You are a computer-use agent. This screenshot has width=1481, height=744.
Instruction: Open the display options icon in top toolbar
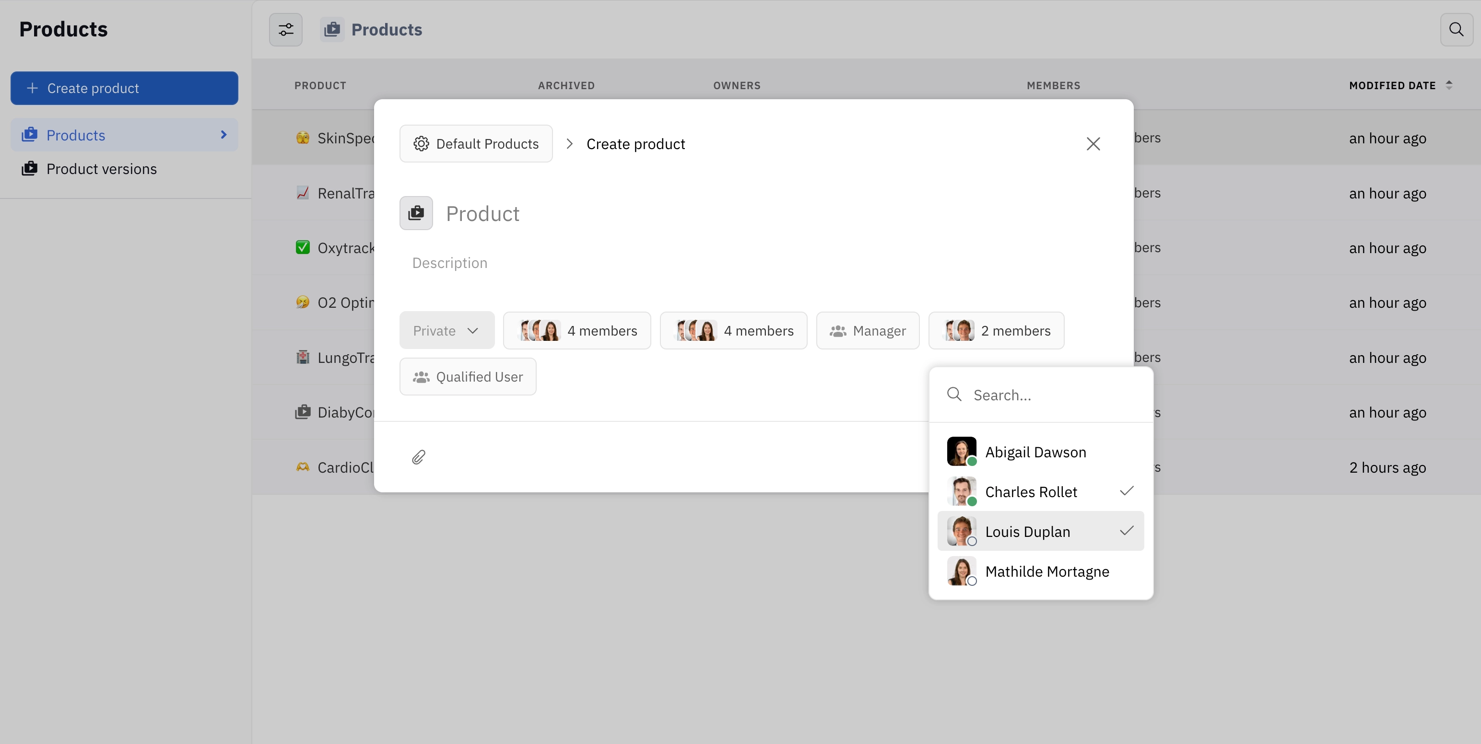click(286, 29)
